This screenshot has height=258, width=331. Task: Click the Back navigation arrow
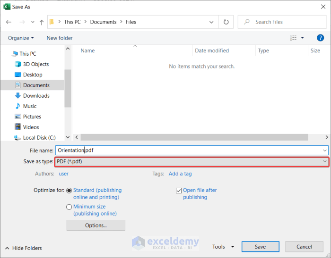(x=9, y=22)
